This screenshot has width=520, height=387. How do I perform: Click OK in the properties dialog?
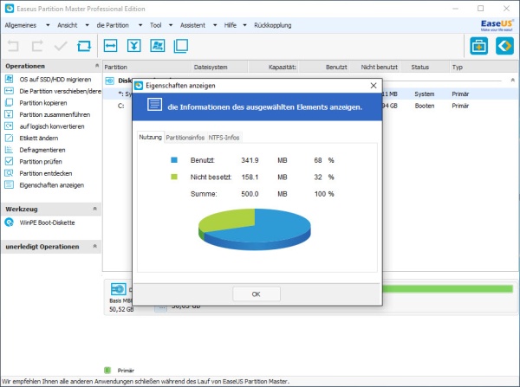257,293
